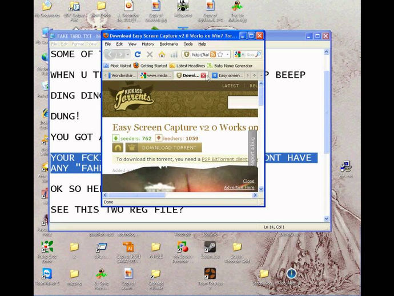Viewport: 394px width, 296px height.
Task: Click the Close link on the ad
Action: [x=248, y=181]
